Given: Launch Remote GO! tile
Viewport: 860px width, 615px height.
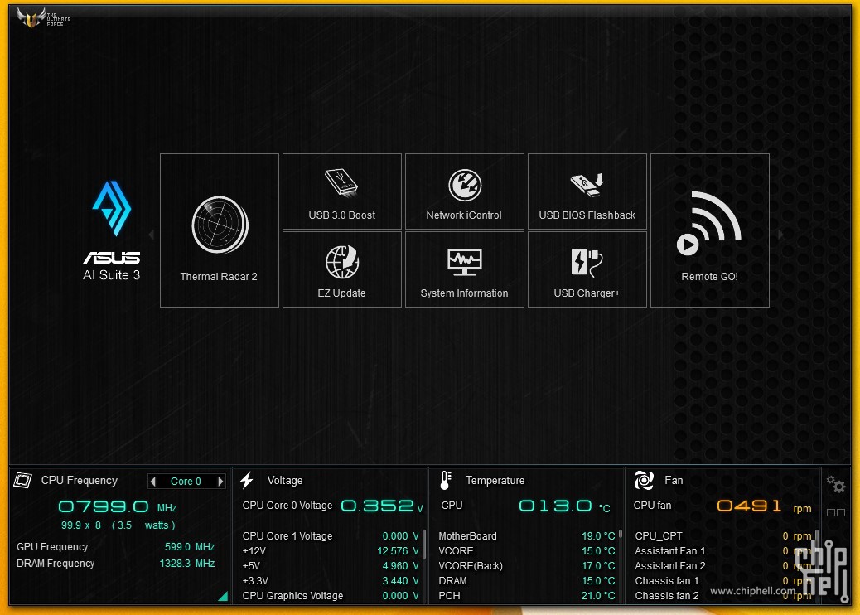Looking at the screenshot, I should (710, 230).
